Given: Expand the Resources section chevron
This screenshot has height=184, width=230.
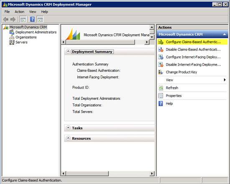Looking at the screenshot, I should (68, 139).
